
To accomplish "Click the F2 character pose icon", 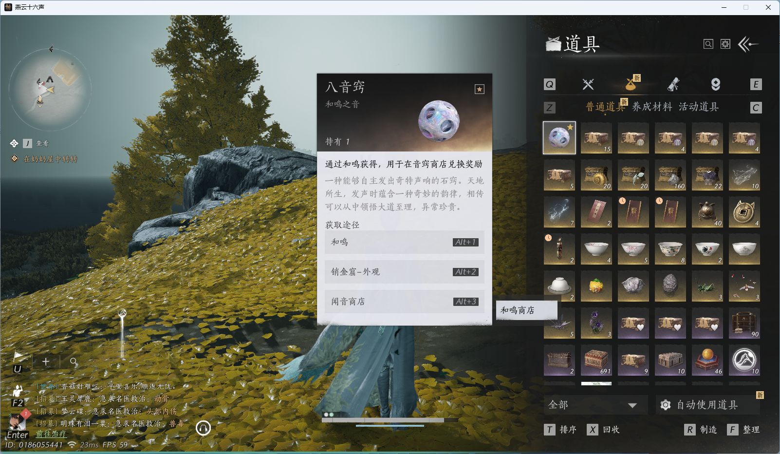I will point(18,395).
